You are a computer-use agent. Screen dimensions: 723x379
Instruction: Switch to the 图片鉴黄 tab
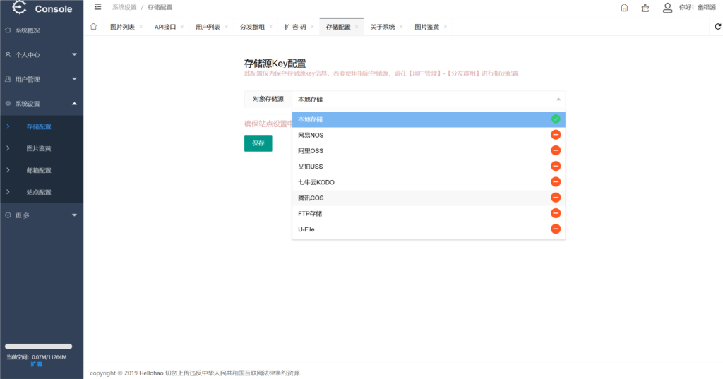pos(427,27)
